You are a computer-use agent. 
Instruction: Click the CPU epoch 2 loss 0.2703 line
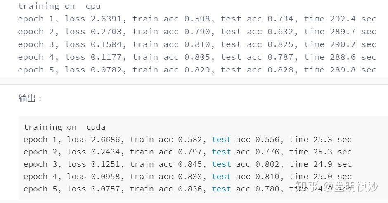(197, 32)
